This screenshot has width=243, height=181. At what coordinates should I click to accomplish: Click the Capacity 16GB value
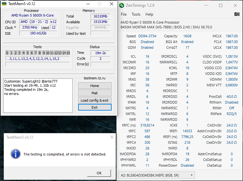(187, 36)
